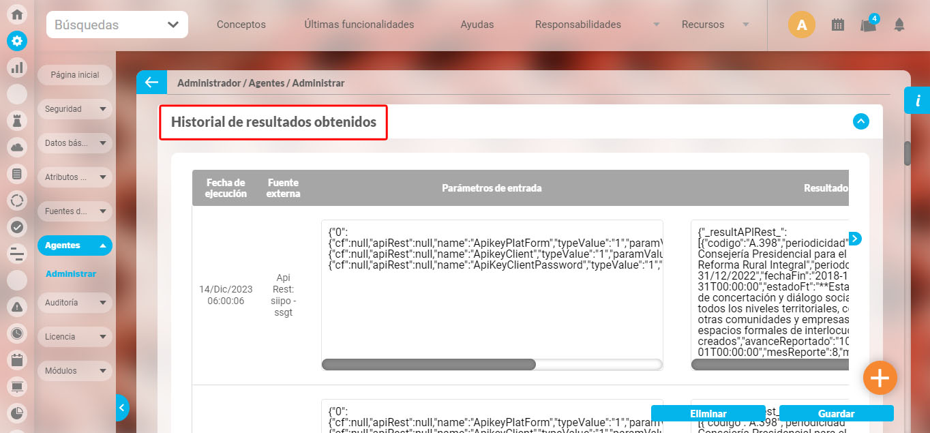This screenshot has width=930, height=433.
Task: Open the calendar icon in top bar
Action: click(838, 25)
